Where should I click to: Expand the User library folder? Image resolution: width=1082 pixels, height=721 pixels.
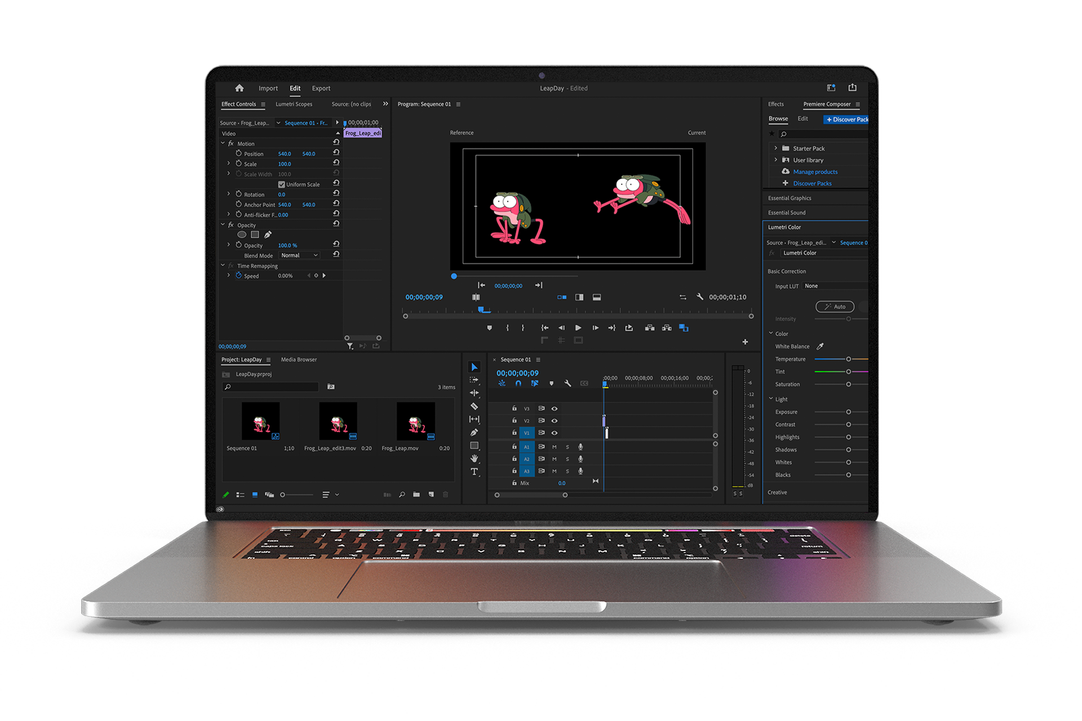(775, 160)
